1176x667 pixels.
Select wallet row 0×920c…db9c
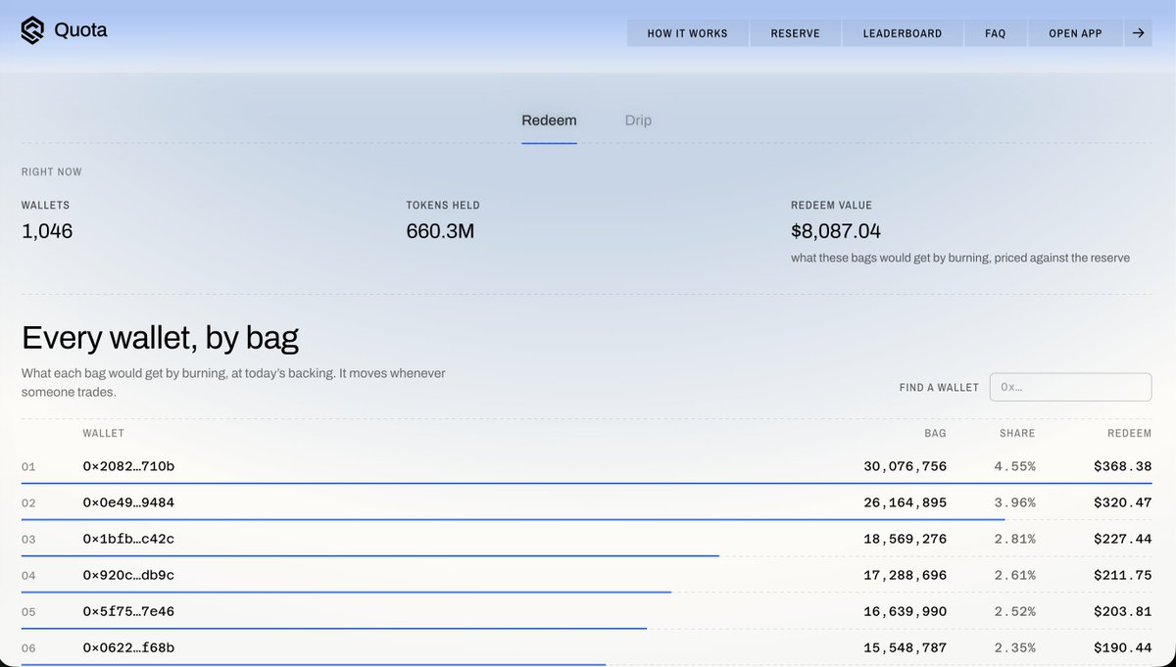tap(586, 575)
